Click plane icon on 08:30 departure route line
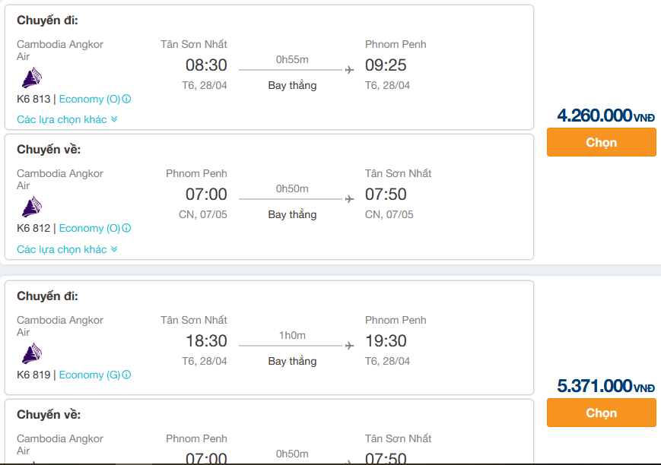Image resolution: width=661 pixels, height=465 pixels. click(x=349, y=69)
